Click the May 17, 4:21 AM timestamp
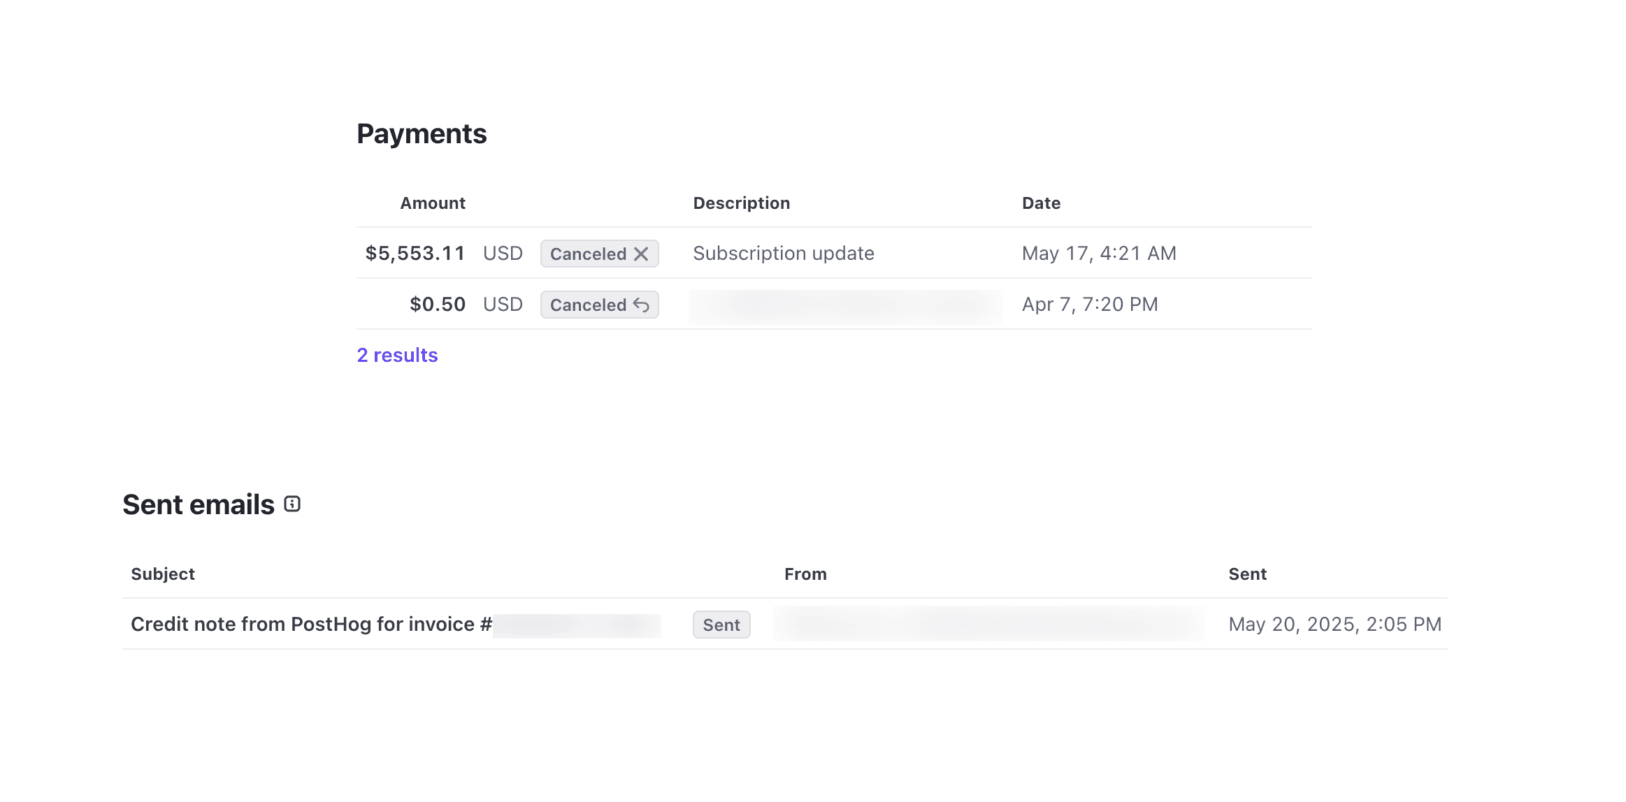This screenshot has height=802, width=1626. pyautogui.click(x=1098, y=253)
